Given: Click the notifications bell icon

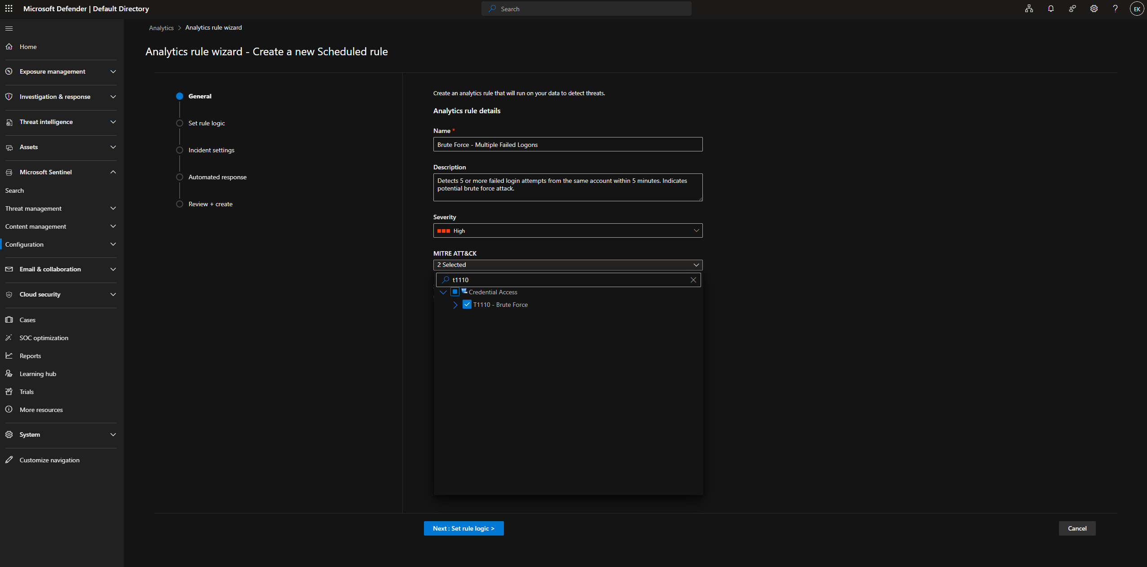Looking at the screenshot, I should click(1050, 9).
